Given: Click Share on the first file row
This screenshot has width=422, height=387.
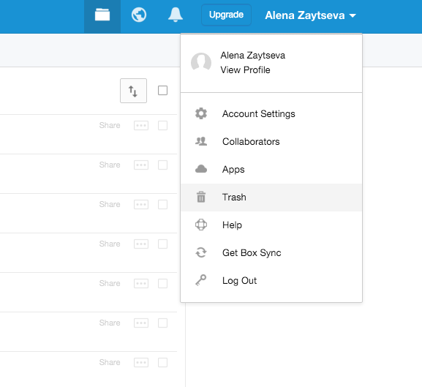Looking at the screenshot, I should (110, 125).
